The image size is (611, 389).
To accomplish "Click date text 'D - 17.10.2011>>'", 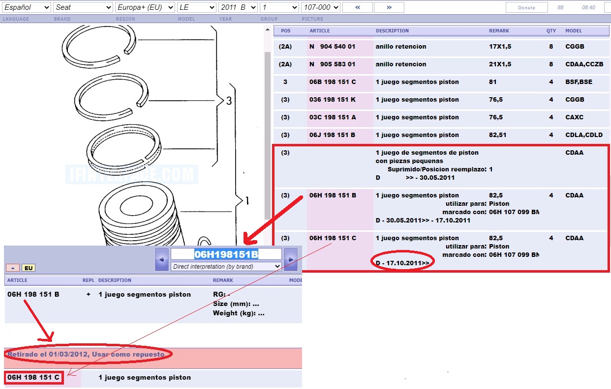I will 402,263.
